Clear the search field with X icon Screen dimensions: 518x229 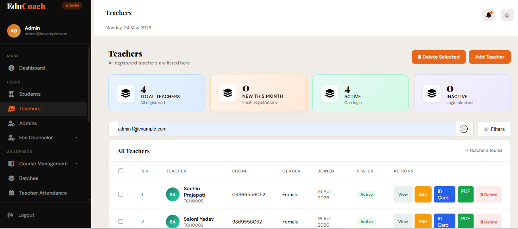pyautogui.click(x=464, y=129)
